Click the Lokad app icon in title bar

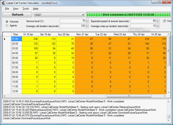(3, 3)
